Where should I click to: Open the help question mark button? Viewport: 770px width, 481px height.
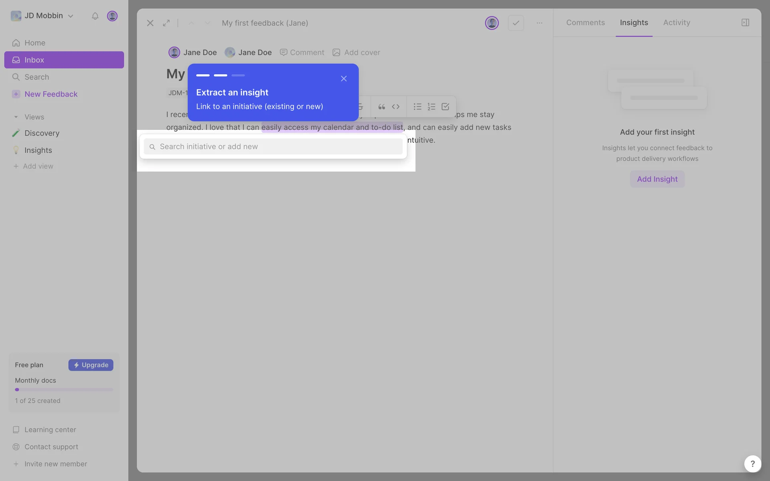752,464
